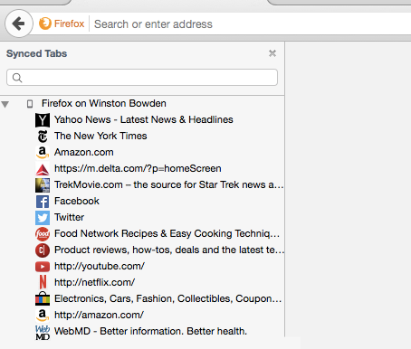Viewport: 411px width, 349px height.
Task: Open the Yahoo News favicon entry
Action: click(43, 120)
